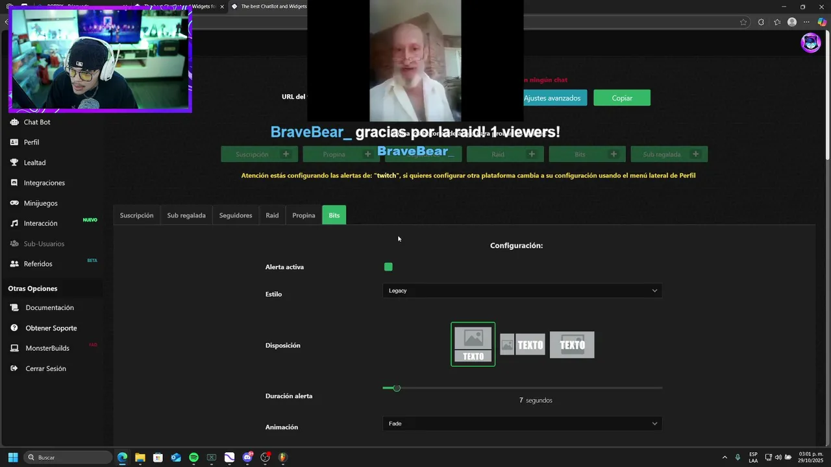
Task: Click the browser favorites star icon
Action: tap(743, 22)
